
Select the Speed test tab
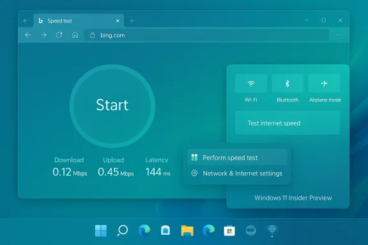(x=79, y=20)
